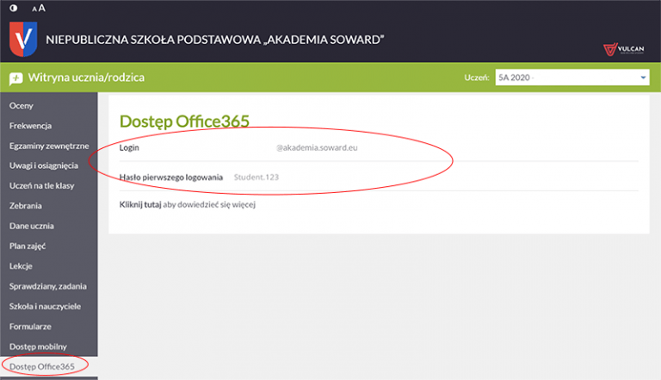Click the aby dowiedzieć się więcej text
The height and width of the screenshot is (380, 661).
209,205
